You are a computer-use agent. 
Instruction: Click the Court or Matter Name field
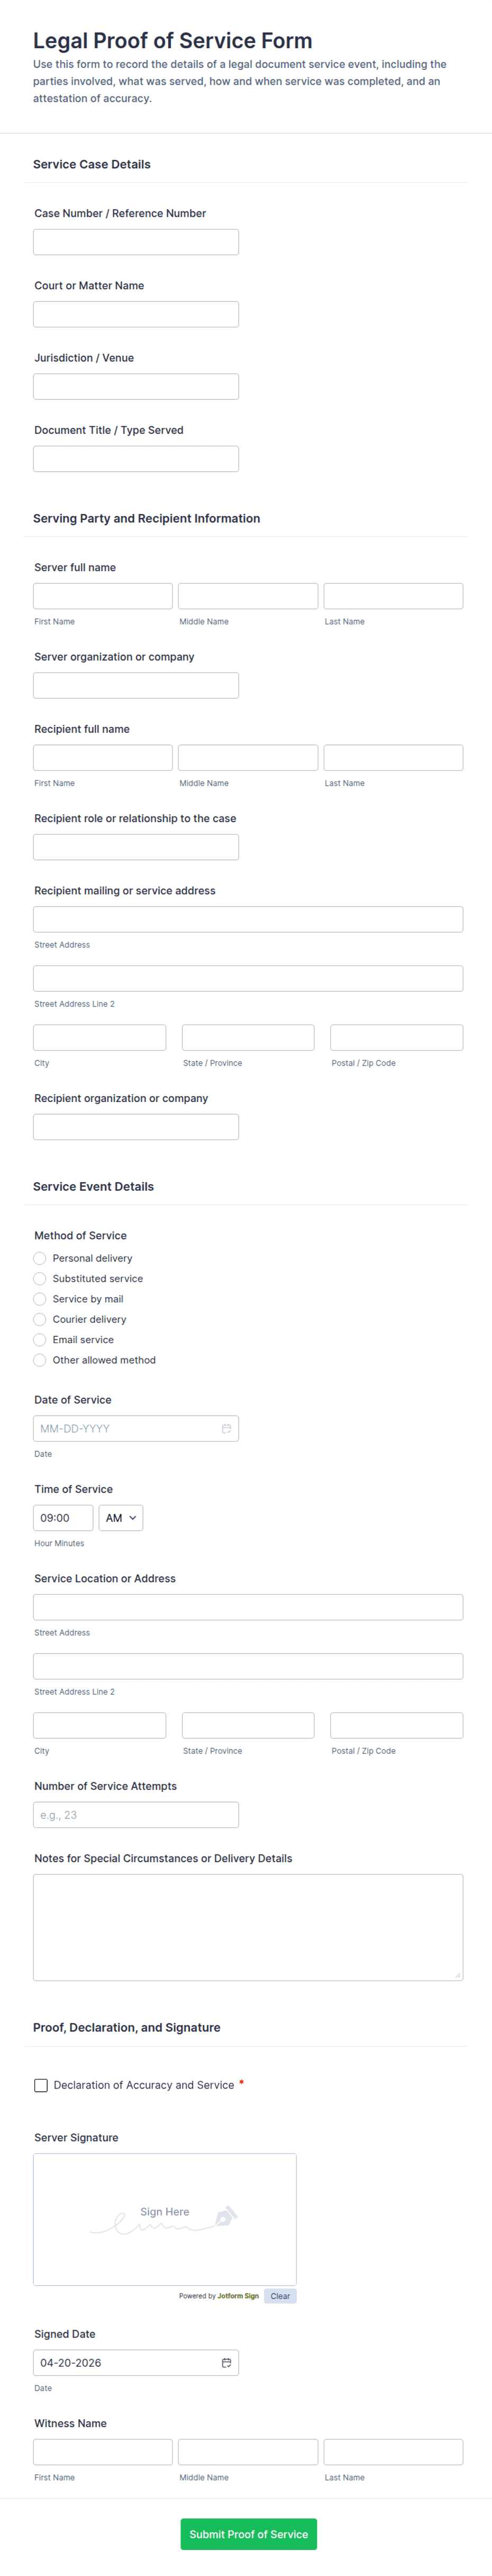pyautogui.click(x=136, y=314)
